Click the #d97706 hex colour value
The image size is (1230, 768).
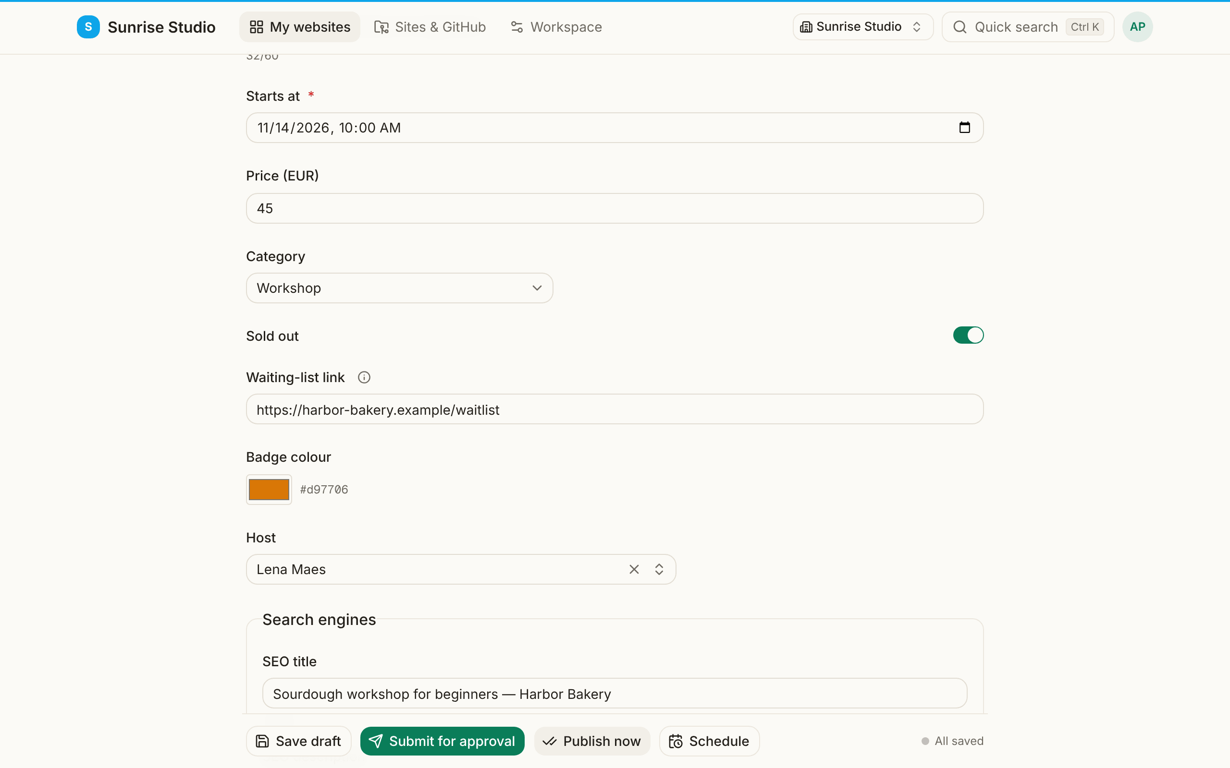click(324, 490)
